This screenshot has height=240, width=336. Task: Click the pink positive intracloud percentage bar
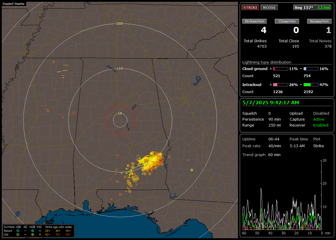coord(280,85)
